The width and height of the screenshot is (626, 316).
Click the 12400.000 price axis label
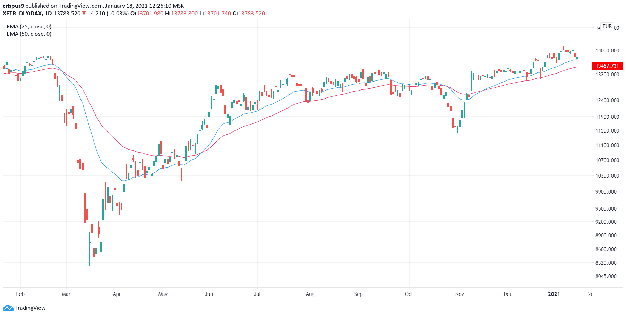pos(607,100)
